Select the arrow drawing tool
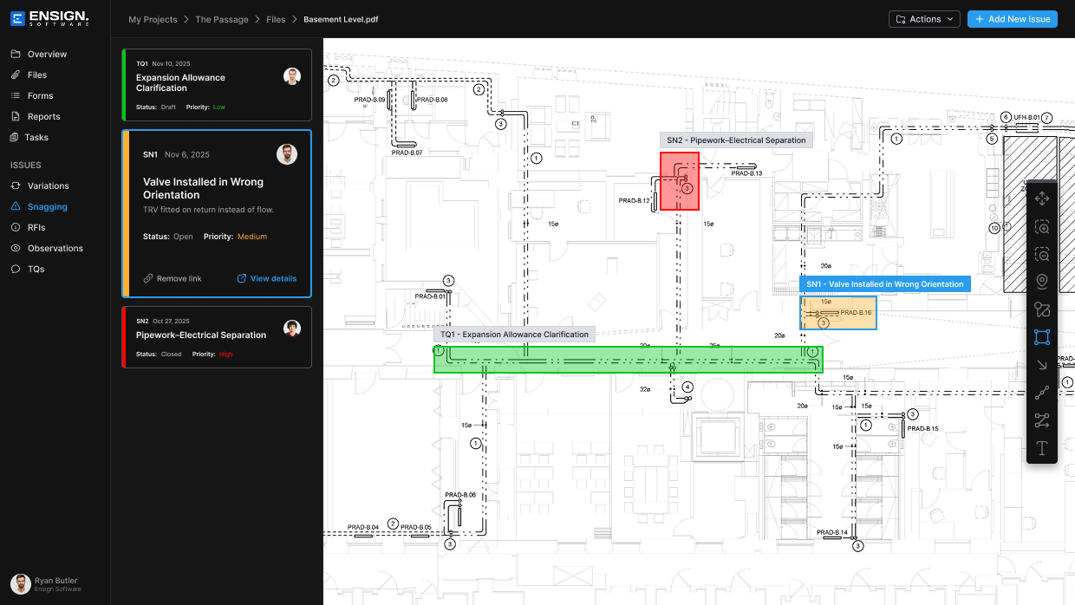 1042,365
